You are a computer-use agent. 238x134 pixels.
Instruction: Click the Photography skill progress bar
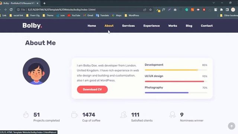coord(176,93)
